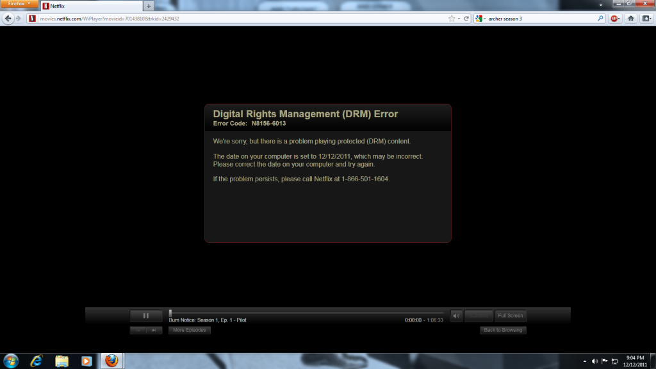Screen dimensions: 656x369
Task: Click the episode title 'Burn Notice: Season 1, Ep. 1 - Pilot'
Action: [208, 320]
